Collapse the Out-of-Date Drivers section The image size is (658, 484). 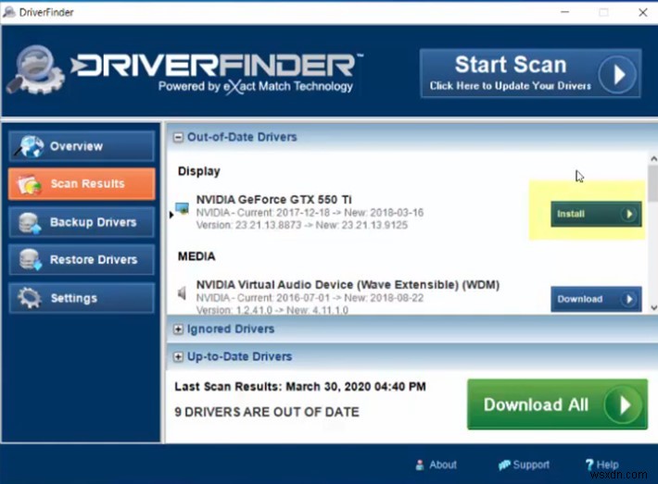[x=178, y=138]
